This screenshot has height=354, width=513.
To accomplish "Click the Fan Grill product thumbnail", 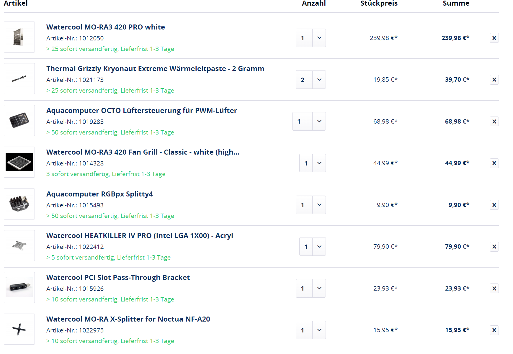I will 19,162.
